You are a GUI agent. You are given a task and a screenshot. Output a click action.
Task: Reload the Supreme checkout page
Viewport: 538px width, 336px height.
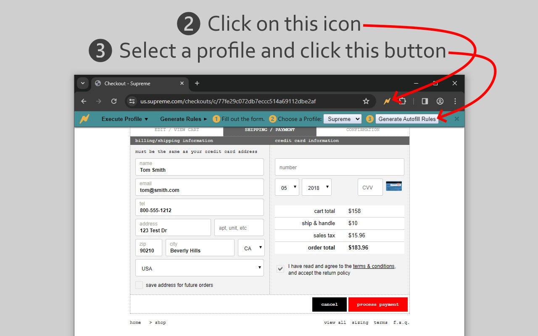click(x=113, y=101)
